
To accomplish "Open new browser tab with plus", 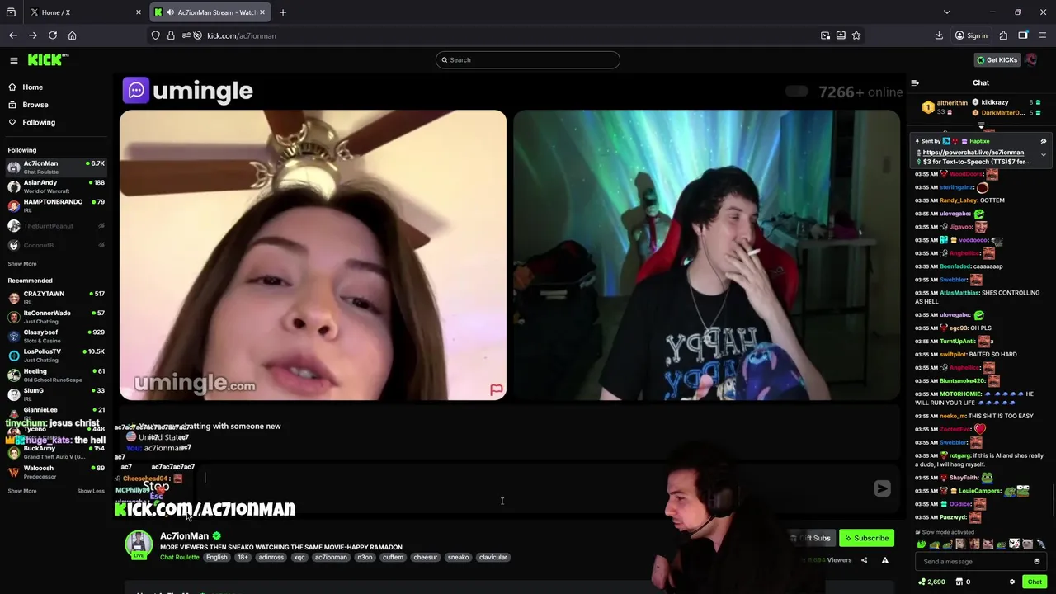I will [282, 12].
